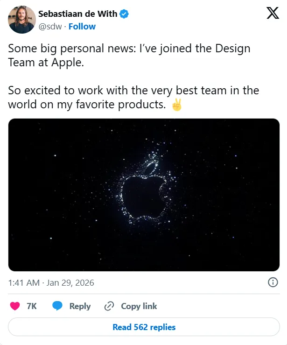Like the tweet with the heart icon
The image size is (287, 345).
pos(15,306)
